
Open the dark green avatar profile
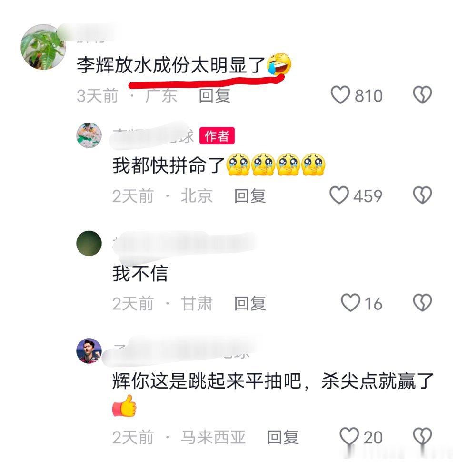coord(89,243)
